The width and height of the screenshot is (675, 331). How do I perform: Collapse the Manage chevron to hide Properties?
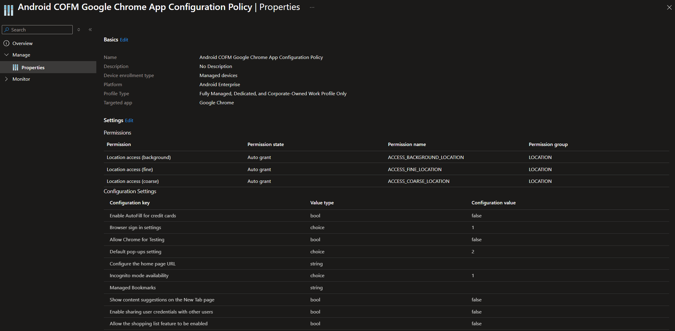point(6,55)
